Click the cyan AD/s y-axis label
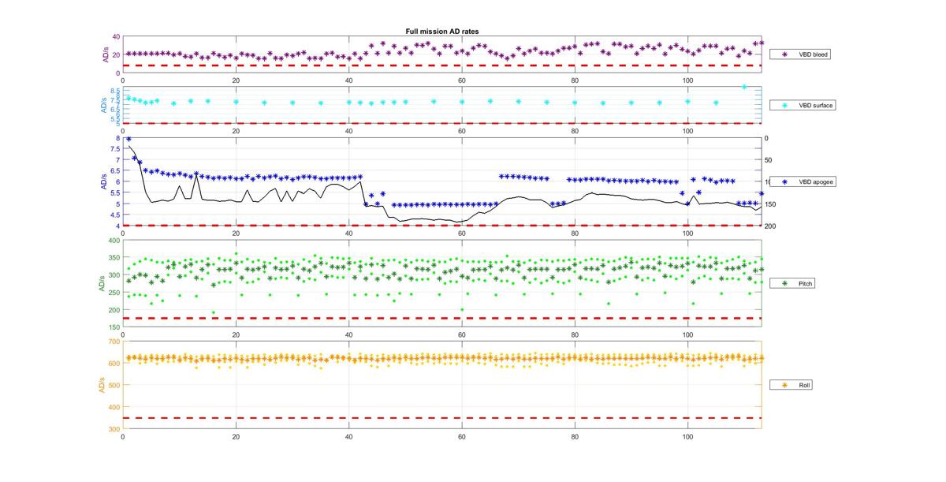Screen dimensions: 946x482 [x=104, y=106]
